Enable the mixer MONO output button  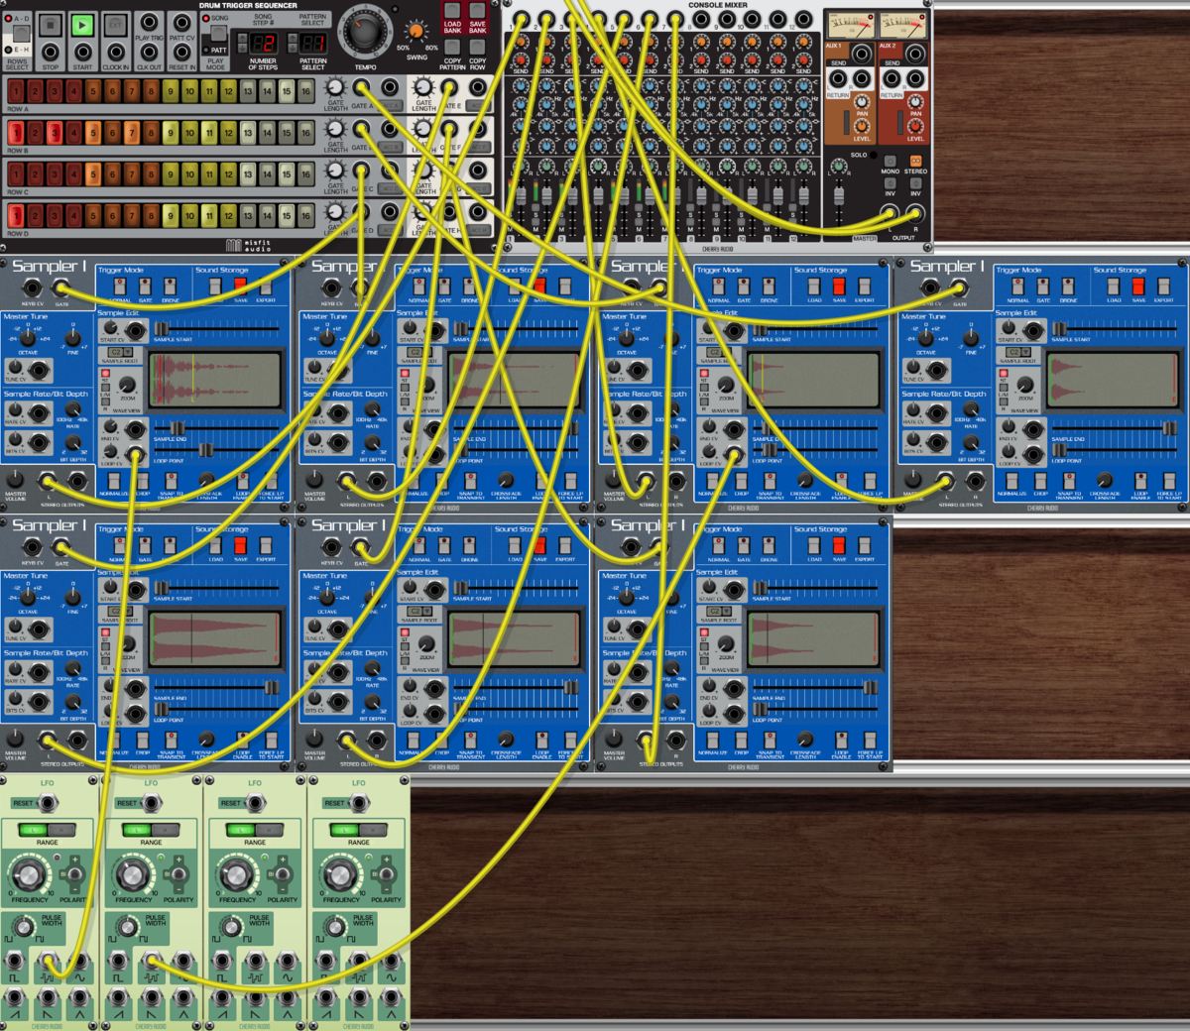890,161
